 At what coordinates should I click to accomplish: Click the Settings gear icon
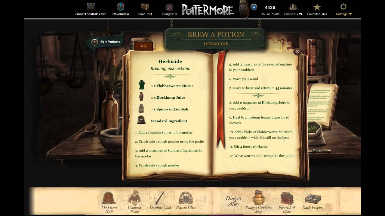(x=343, y=7)
